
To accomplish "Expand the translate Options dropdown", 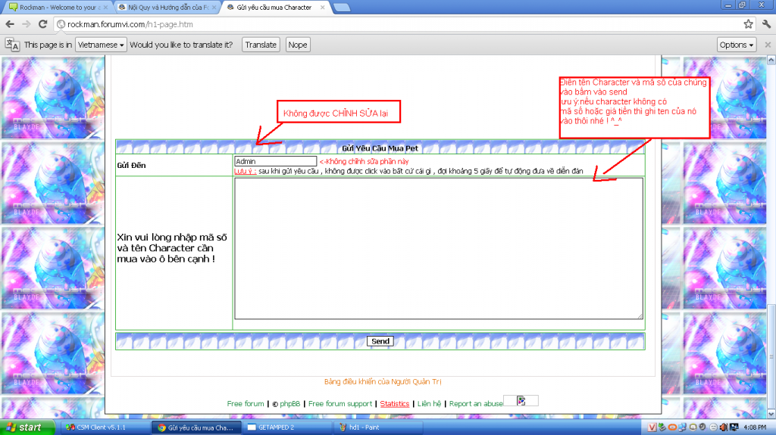I will (x=737, y=45).
